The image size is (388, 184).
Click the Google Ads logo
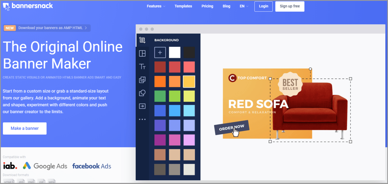(45, 166)
